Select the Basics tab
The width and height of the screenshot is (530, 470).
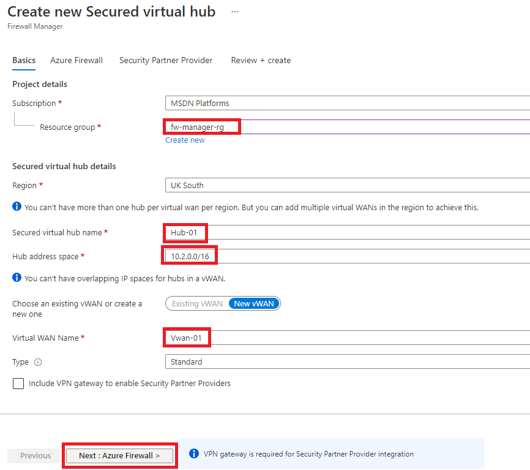(x=23, y=60)
